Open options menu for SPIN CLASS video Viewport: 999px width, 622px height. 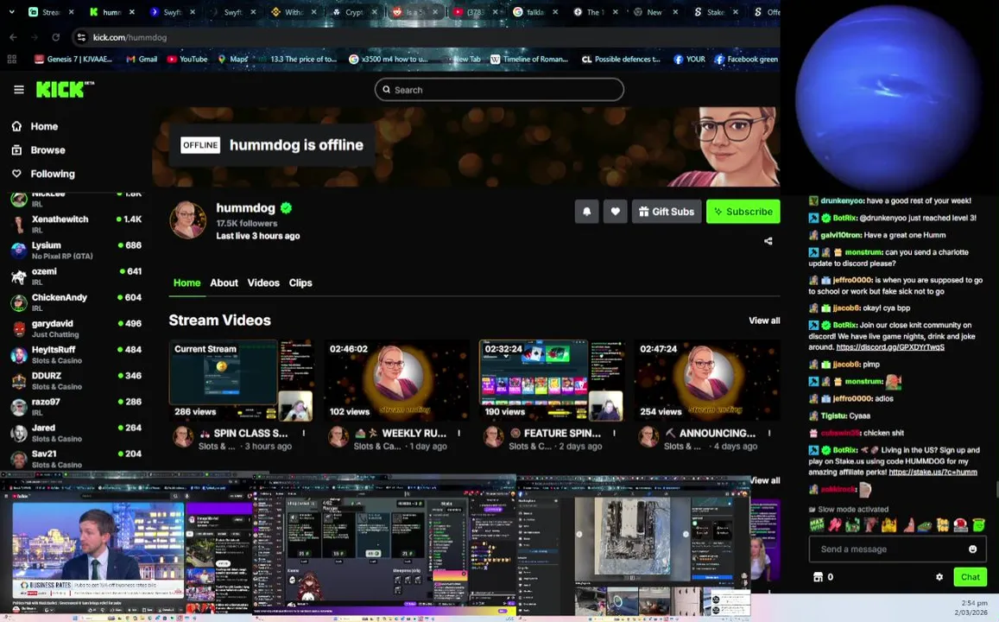[x=304, y=434]
